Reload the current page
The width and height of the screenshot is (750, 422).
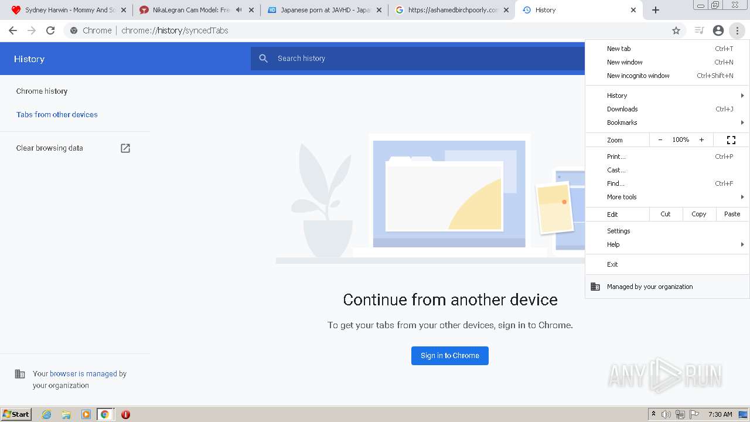(50, 30)
